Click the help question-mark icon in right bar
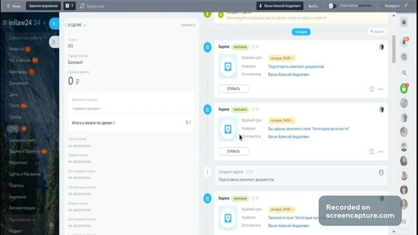Image resolution: width=418 pixels, height=235 pixels. 404,22
